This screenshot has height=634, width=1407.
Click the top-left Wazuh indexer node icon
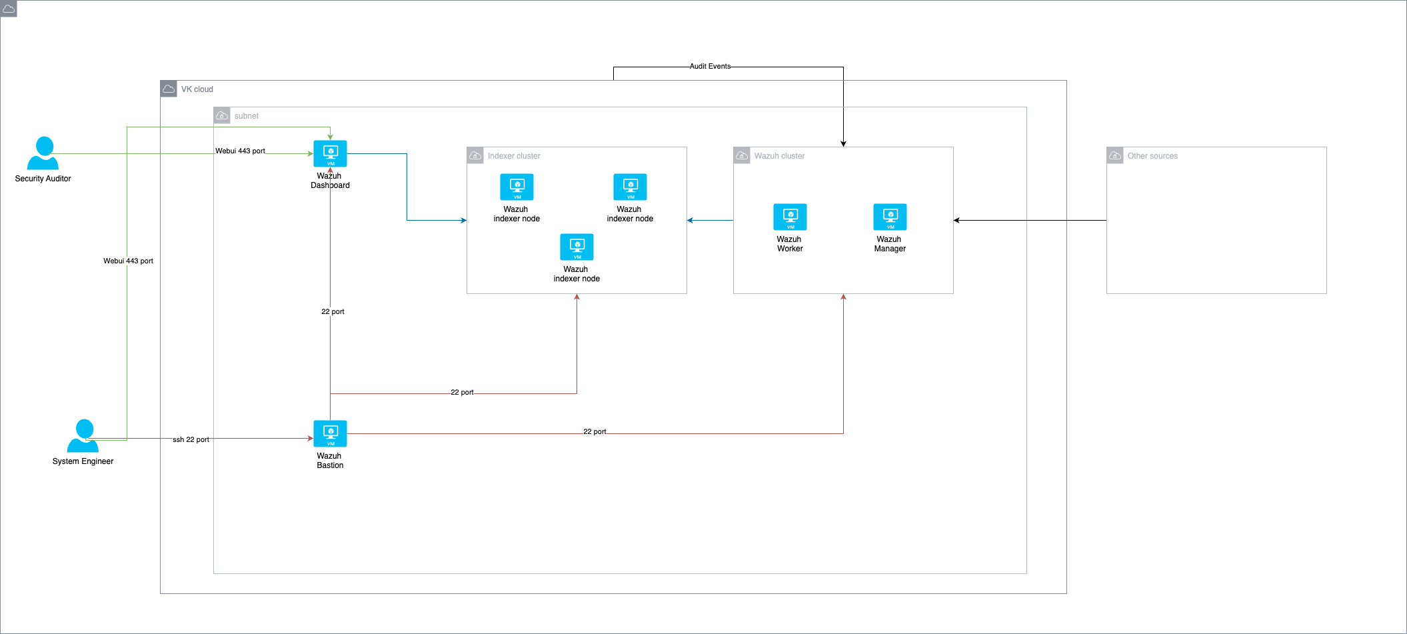[x=517, y=187]
